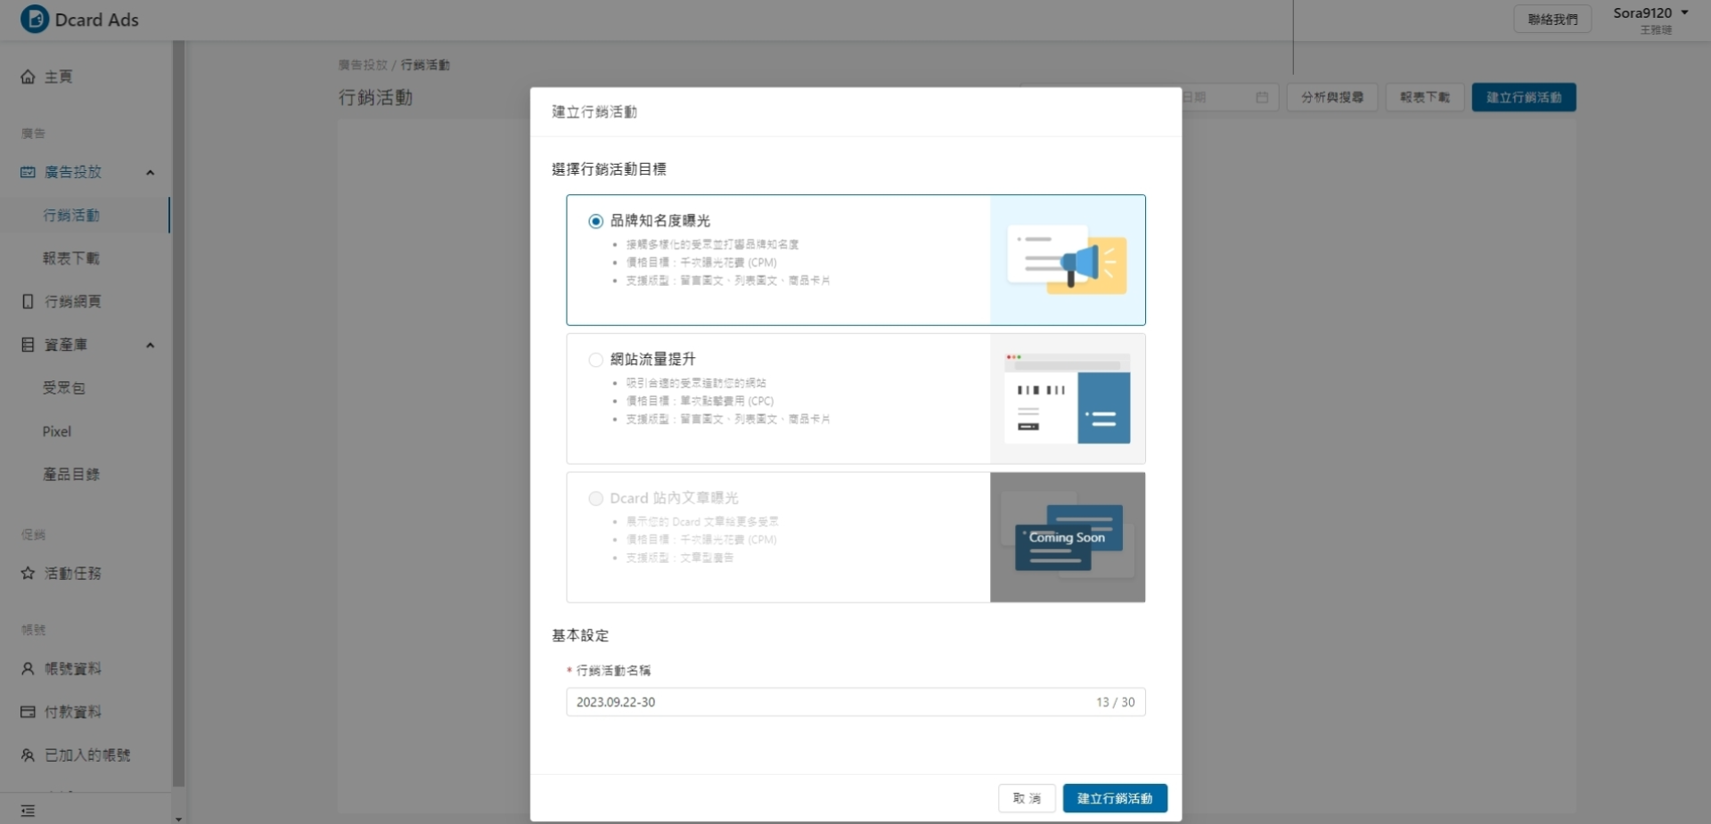Image resolution: width=1711 pixels, height=824 pixels.
Task: Click the 行銷網頁 mobile icon
Action: 28,302
